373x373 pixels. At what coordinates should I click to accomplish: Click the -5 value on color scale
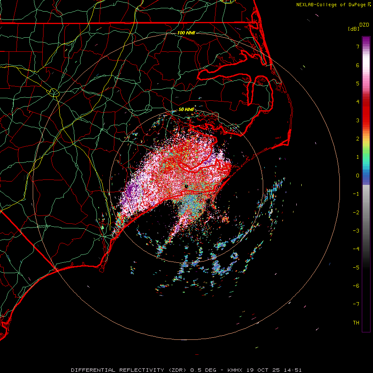pyautogui.click(x=356, y=268)
